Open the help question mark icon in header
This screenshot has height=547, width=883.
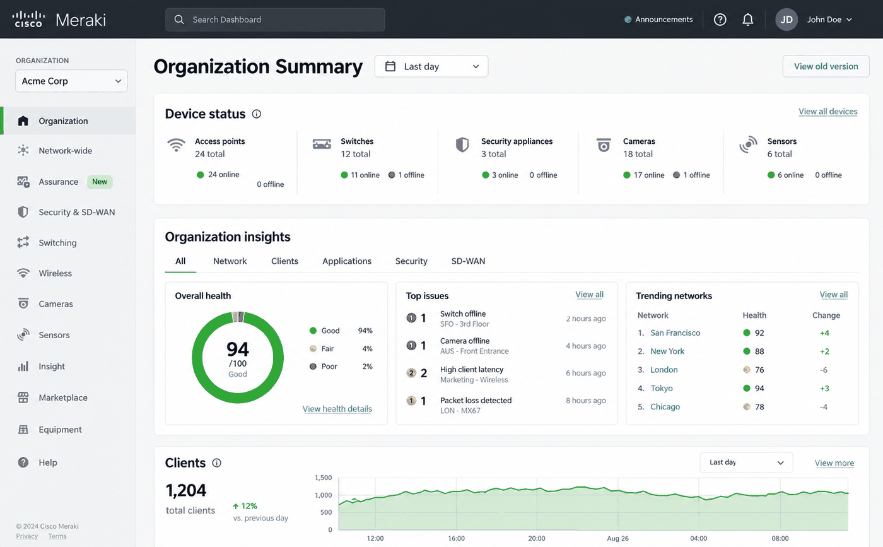720,20
